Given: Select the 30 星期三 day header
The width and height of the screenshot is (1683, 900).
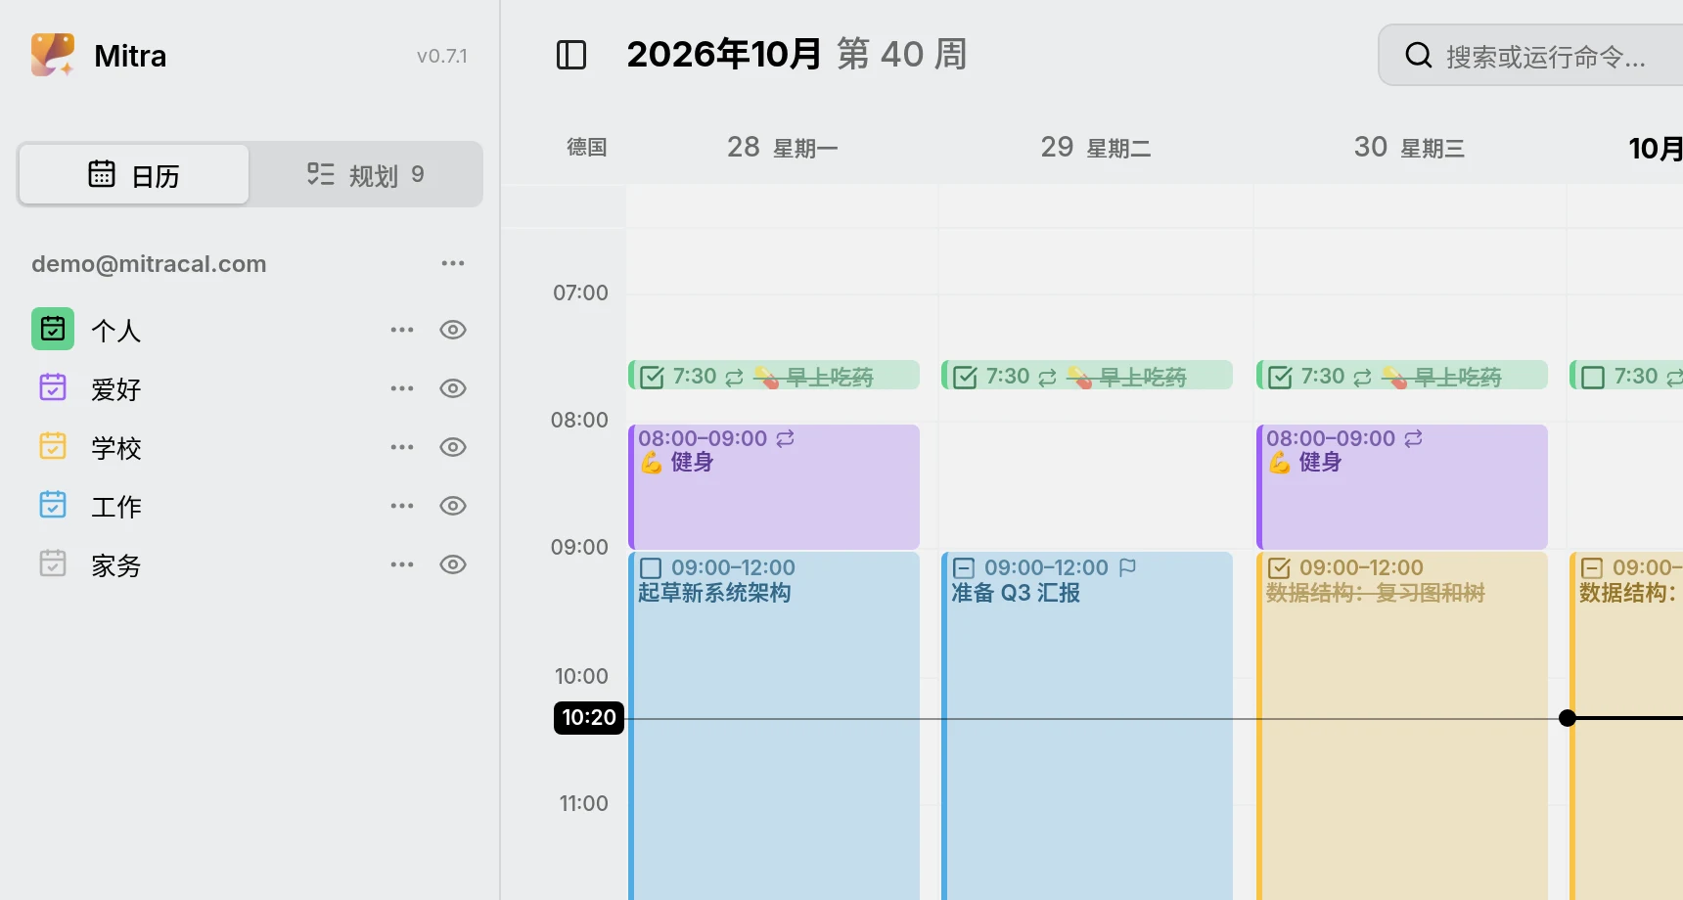Looking at the screenshot, I should coord(1409,148).
